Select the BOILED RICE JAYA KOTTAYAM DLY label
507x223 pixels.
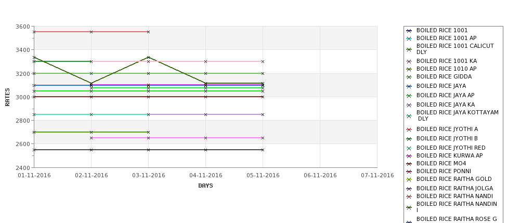[458, 116]
